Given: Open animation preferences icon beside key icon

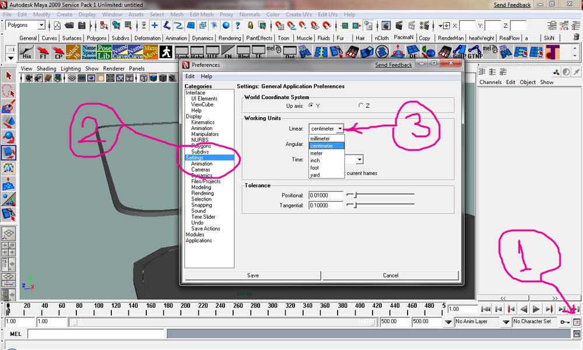Looking at the screenshot, I should [x=577, y=322].
